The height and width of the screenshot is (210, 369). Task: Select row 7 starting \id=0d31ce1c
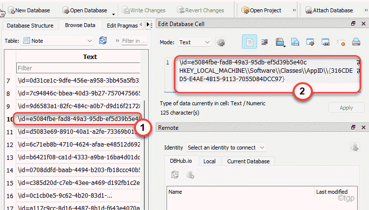pos(78,81)
